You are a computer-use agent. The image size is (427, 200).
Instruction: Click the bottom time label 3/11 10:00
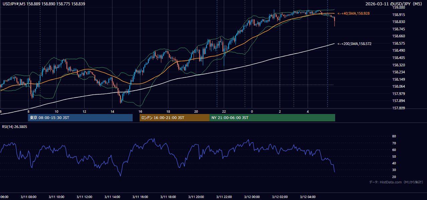coord(56,197)
